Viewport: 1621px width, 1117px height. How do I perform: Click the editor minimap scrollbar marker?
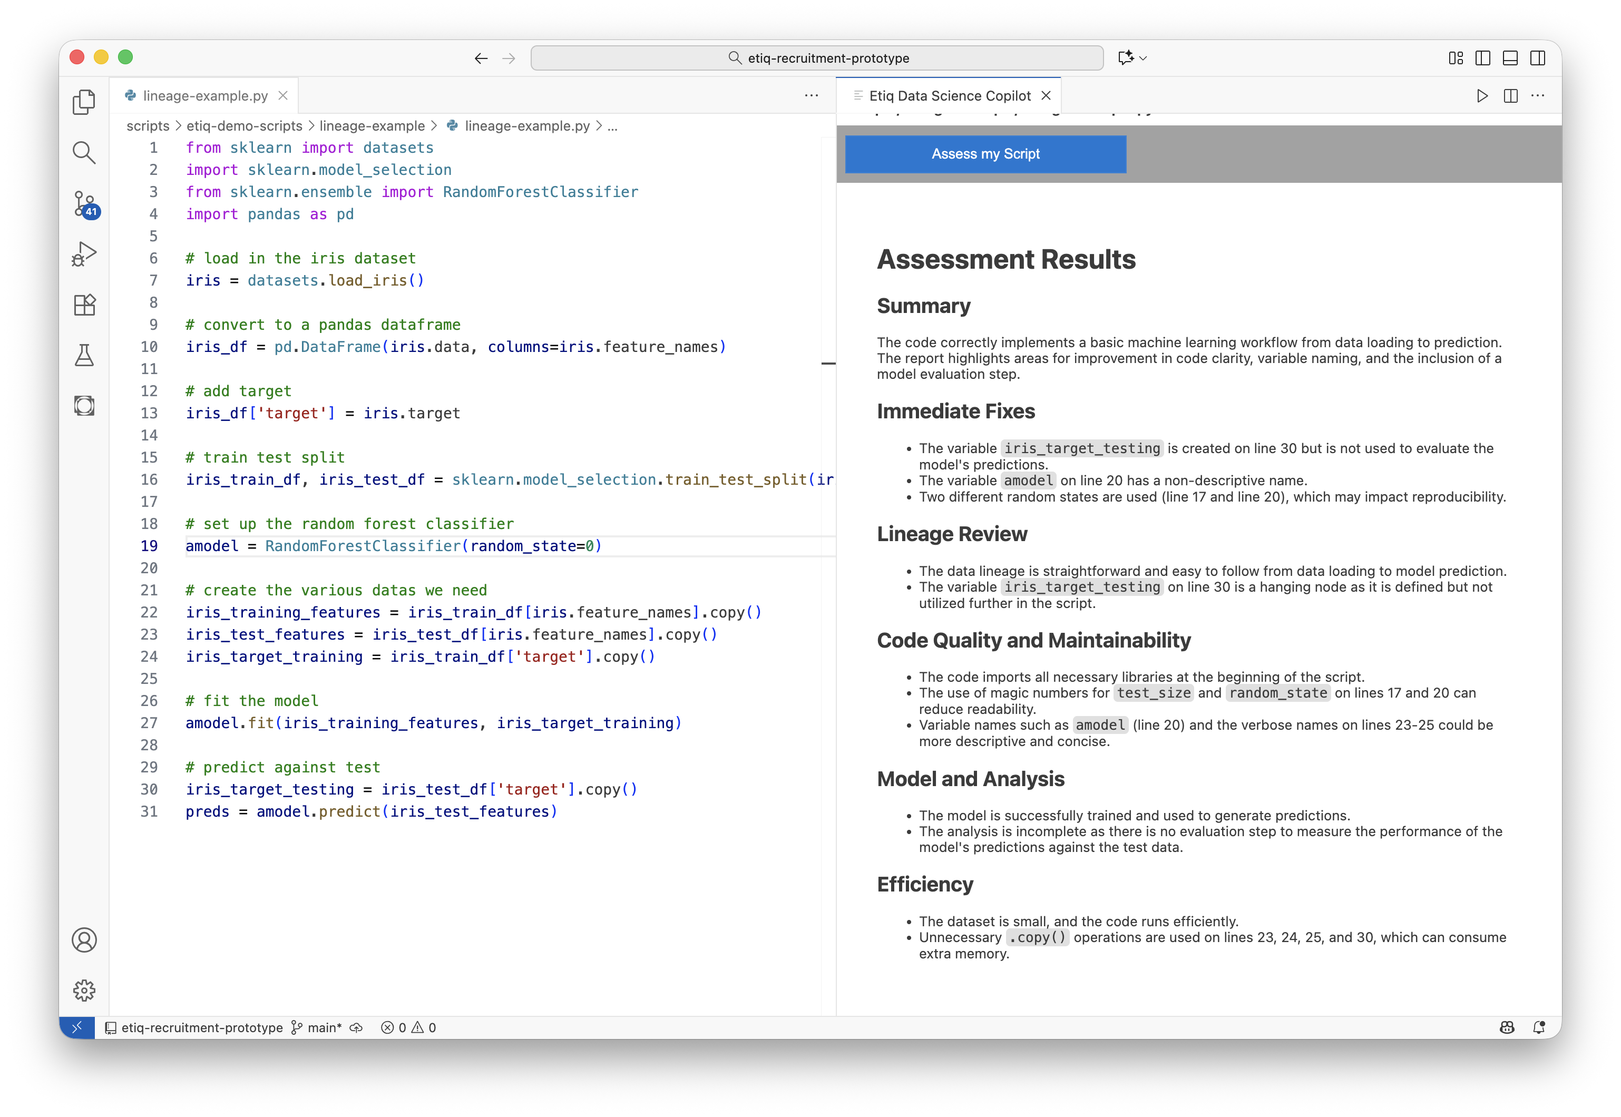828,363
